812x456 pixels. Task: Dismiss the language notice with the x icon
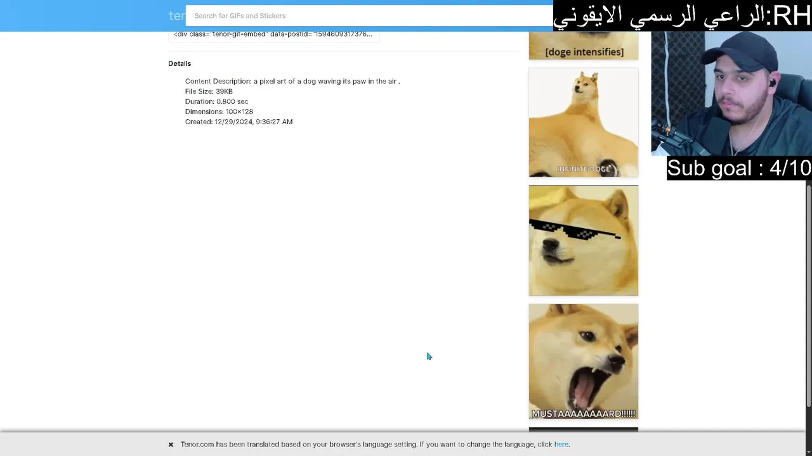(x=171, y=445)
